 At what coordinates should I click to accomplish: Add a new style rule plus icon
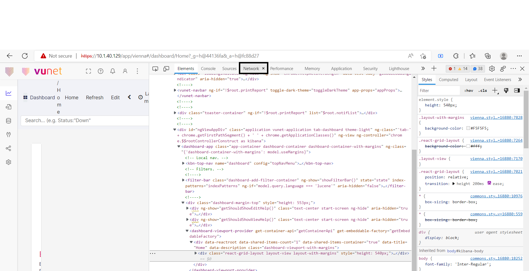(495, 90)
